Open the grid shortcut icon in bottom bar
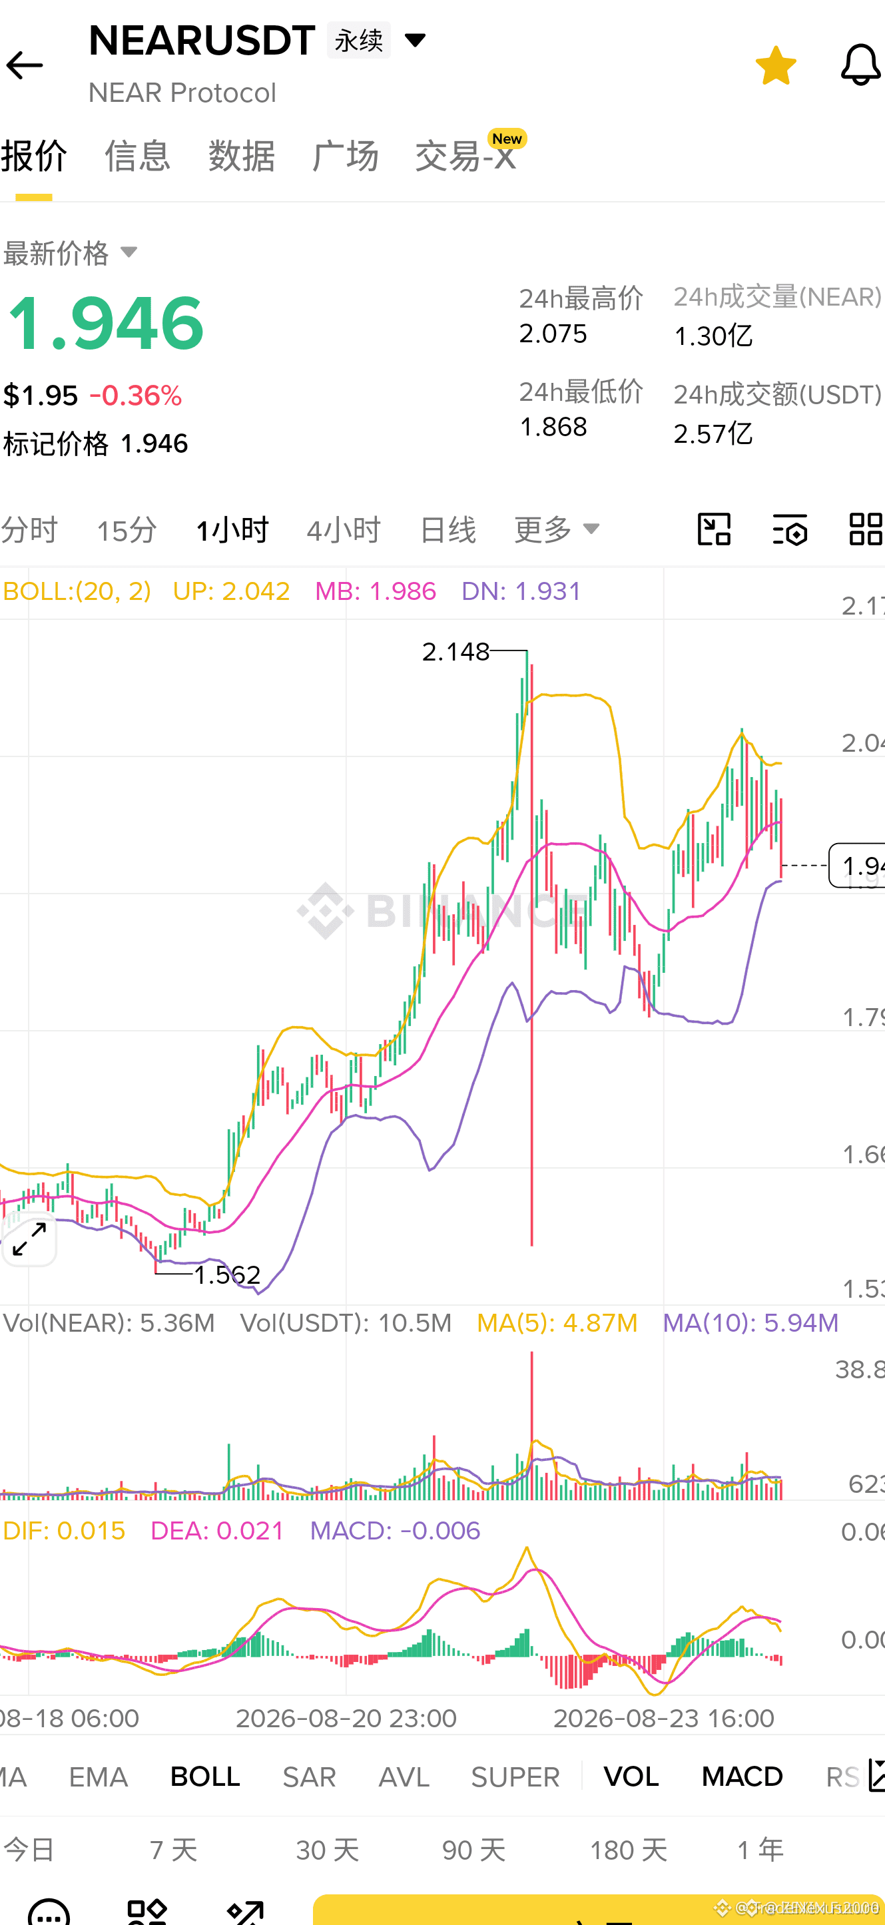This screenshot has height=1925, width=885. click(147, 1912)
